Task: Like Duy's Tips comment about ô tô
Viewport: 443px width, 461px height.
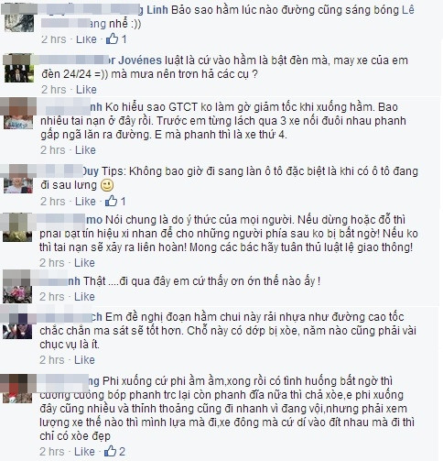Action: pos(85,202)
